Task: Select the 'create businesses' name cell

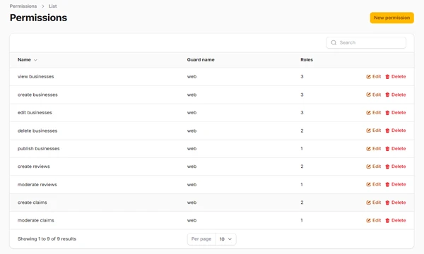Action: coord(37,95)
